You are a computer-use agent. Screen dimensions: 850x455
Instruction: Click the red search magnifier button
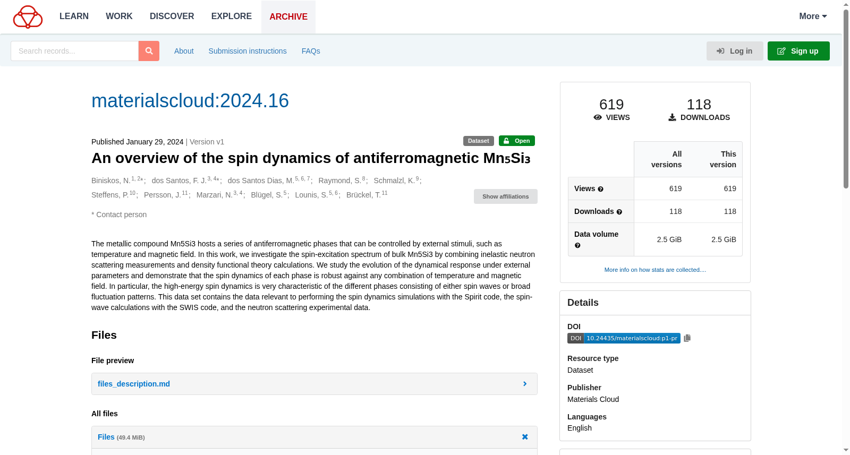[x=149, y=51]
